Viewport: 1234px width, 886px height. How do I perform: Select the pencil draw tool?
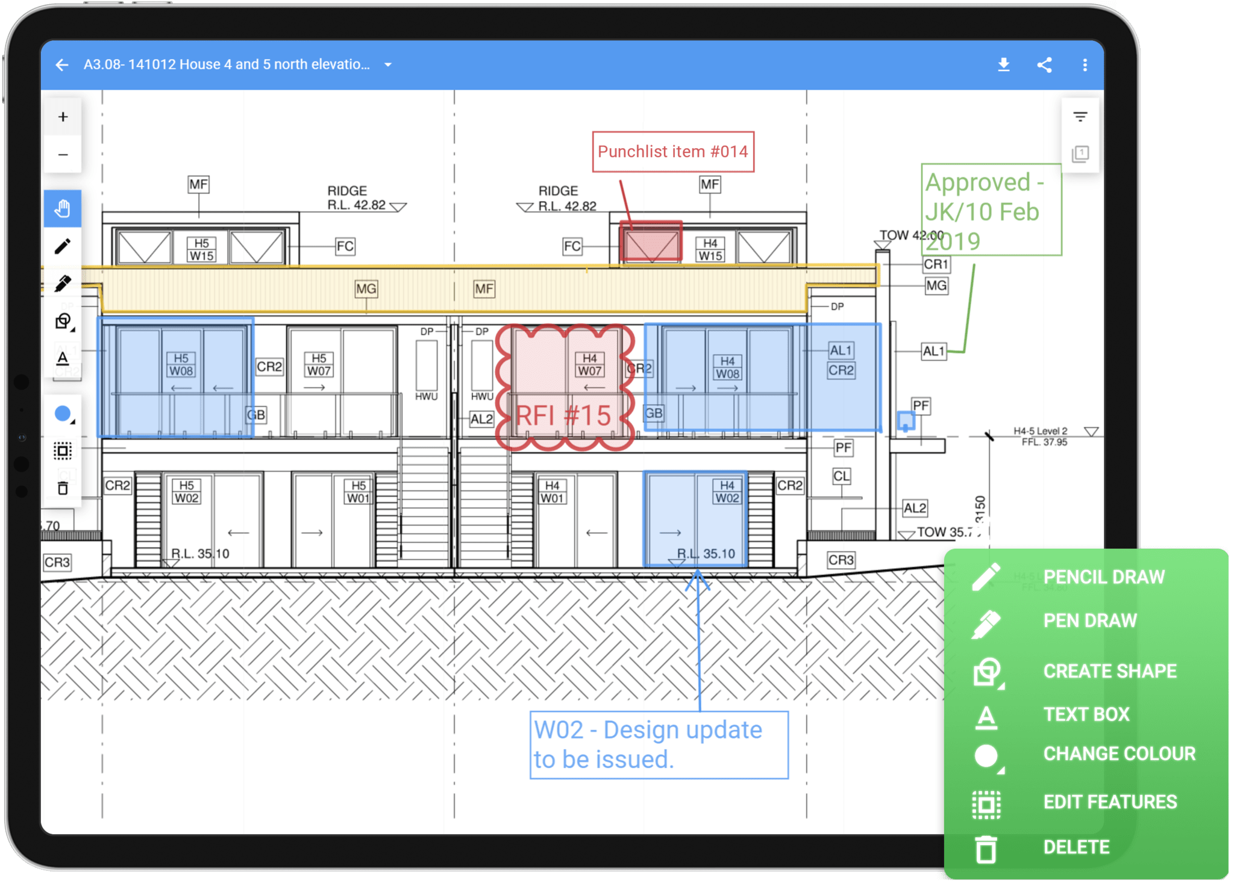pyautogui.click(x=63, y=246)
